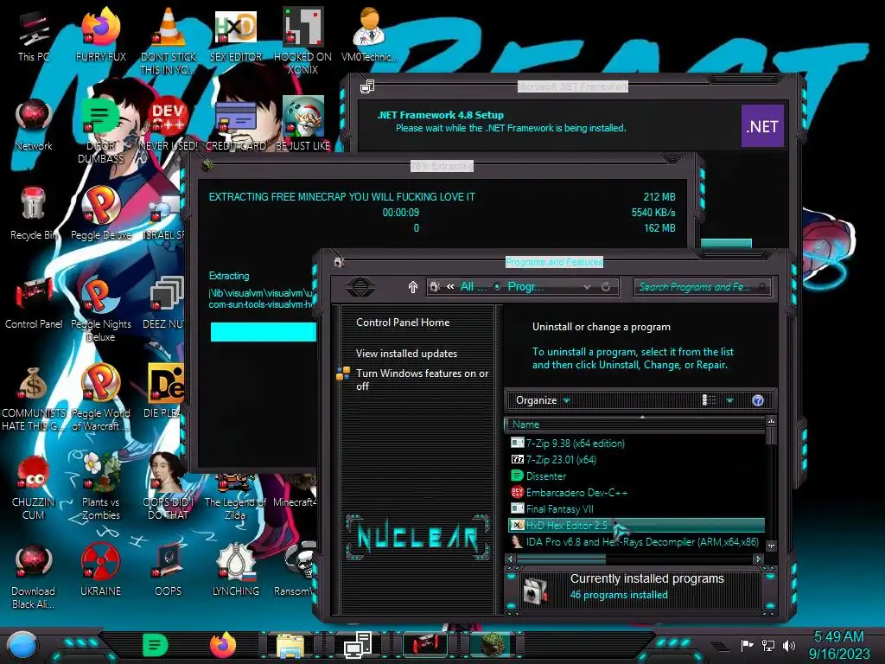The height and width of the screenshot is (664, 885).
Task: Open the Peggle Nights Deluxe shortcut
Action: tap(100, 309)
